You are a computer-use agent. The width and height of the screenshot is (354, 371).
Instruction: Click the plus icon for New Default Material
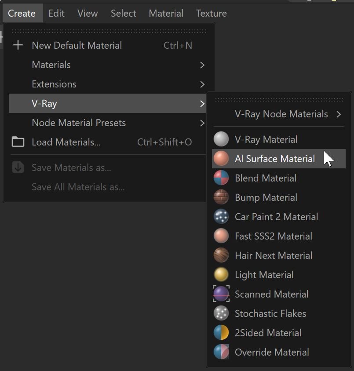[x=18, y=45]
